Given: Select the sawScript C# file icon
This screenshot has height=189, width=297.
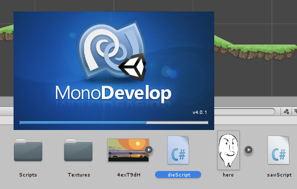Looking at the screenshot, I should (278, 150).
